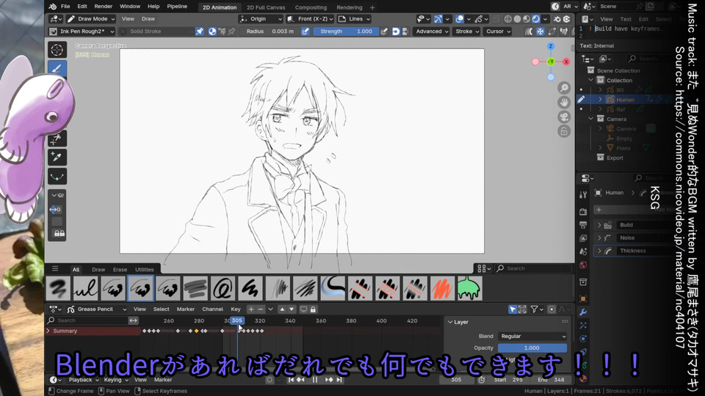The height and width of the screenshot is (396, 705).
Task: Select the Curve tool
Action: (57, 176)
